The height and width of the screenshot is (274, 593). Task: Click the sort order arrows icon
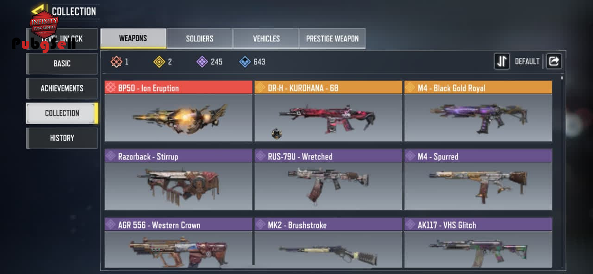pos(502,61)
